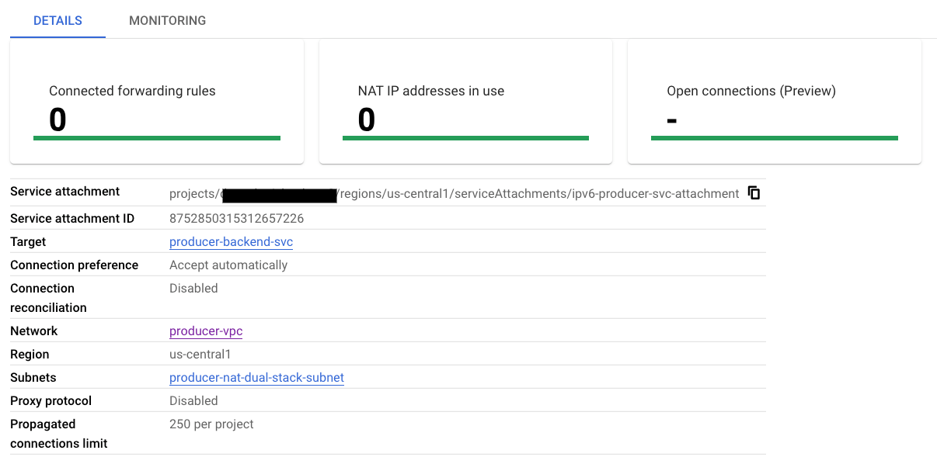Open the producer-backend-svc target link

(x=231, y=242)
